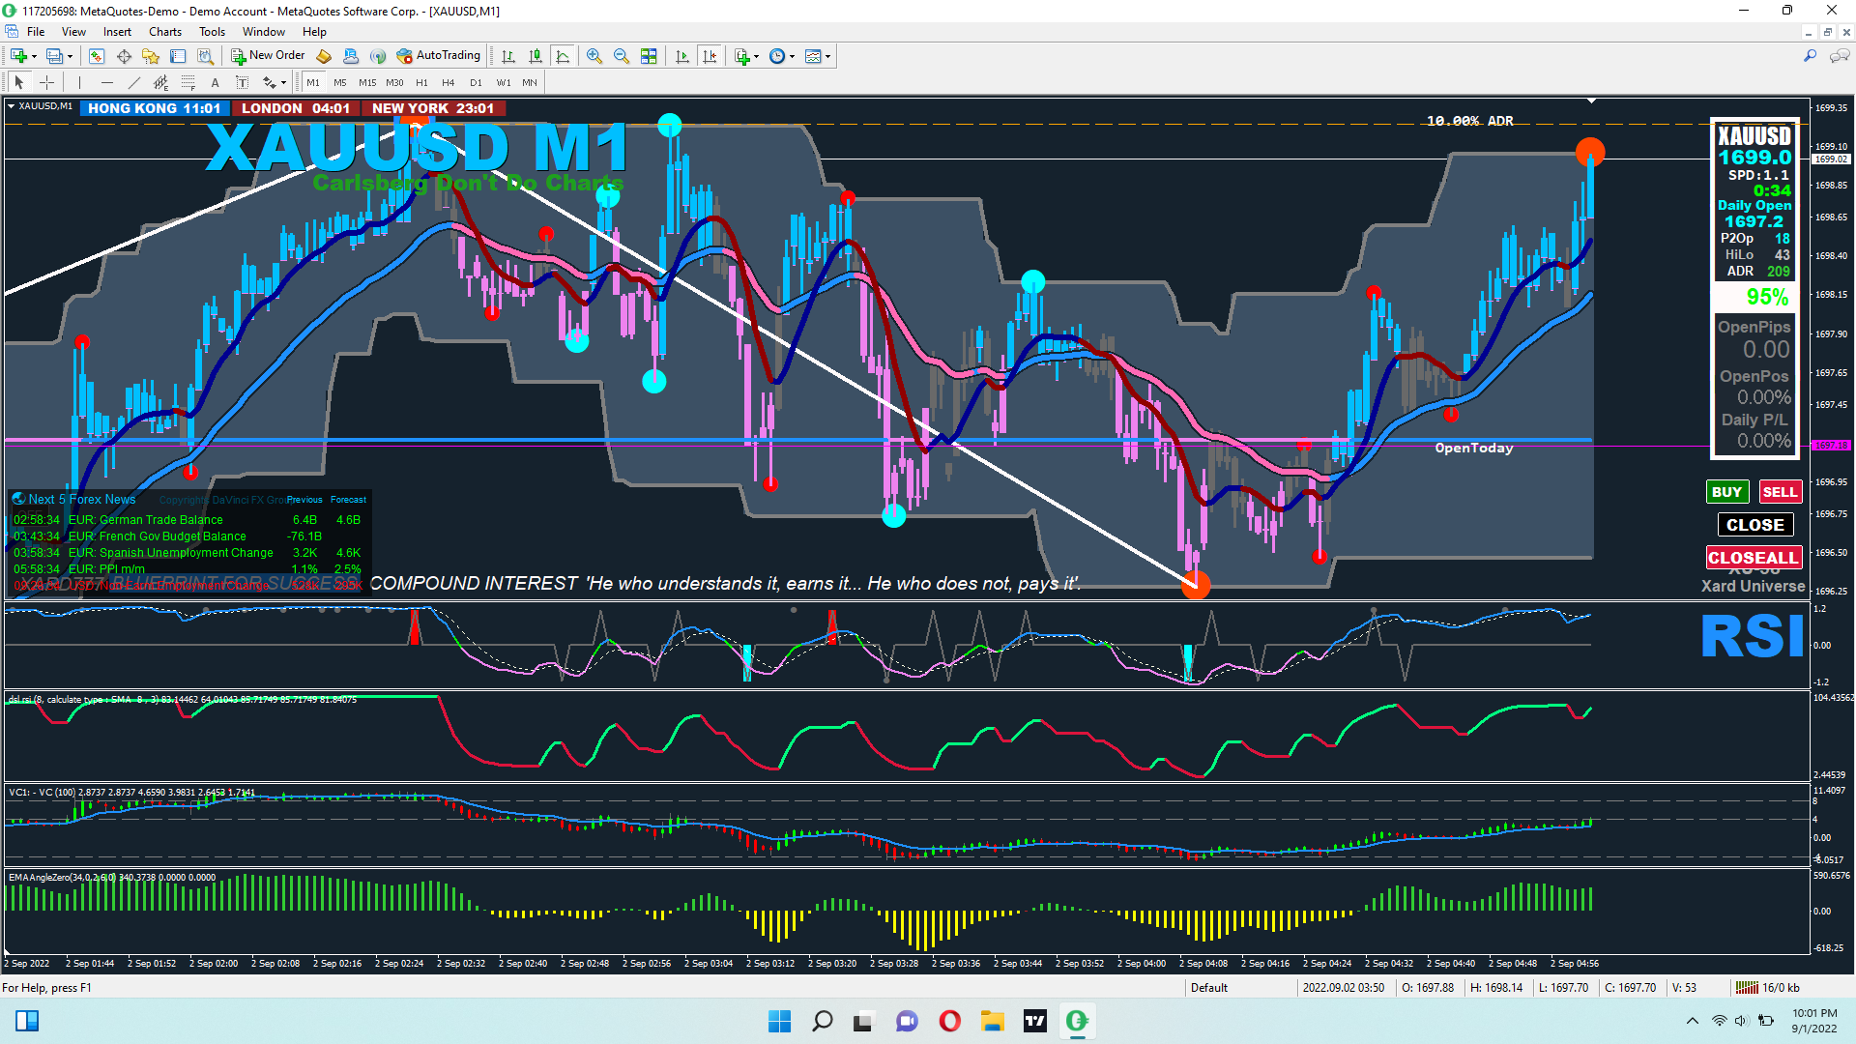The width and height of the screenshot is (1856, 1044).
Task: Toggle the chart auto scroll icon
Action: (682, 56)
